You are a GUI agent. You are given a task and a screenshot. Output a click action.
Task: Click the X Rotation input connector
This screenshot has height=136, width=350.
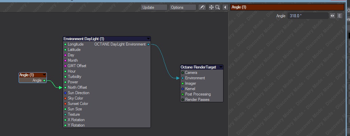click(65, 120)
